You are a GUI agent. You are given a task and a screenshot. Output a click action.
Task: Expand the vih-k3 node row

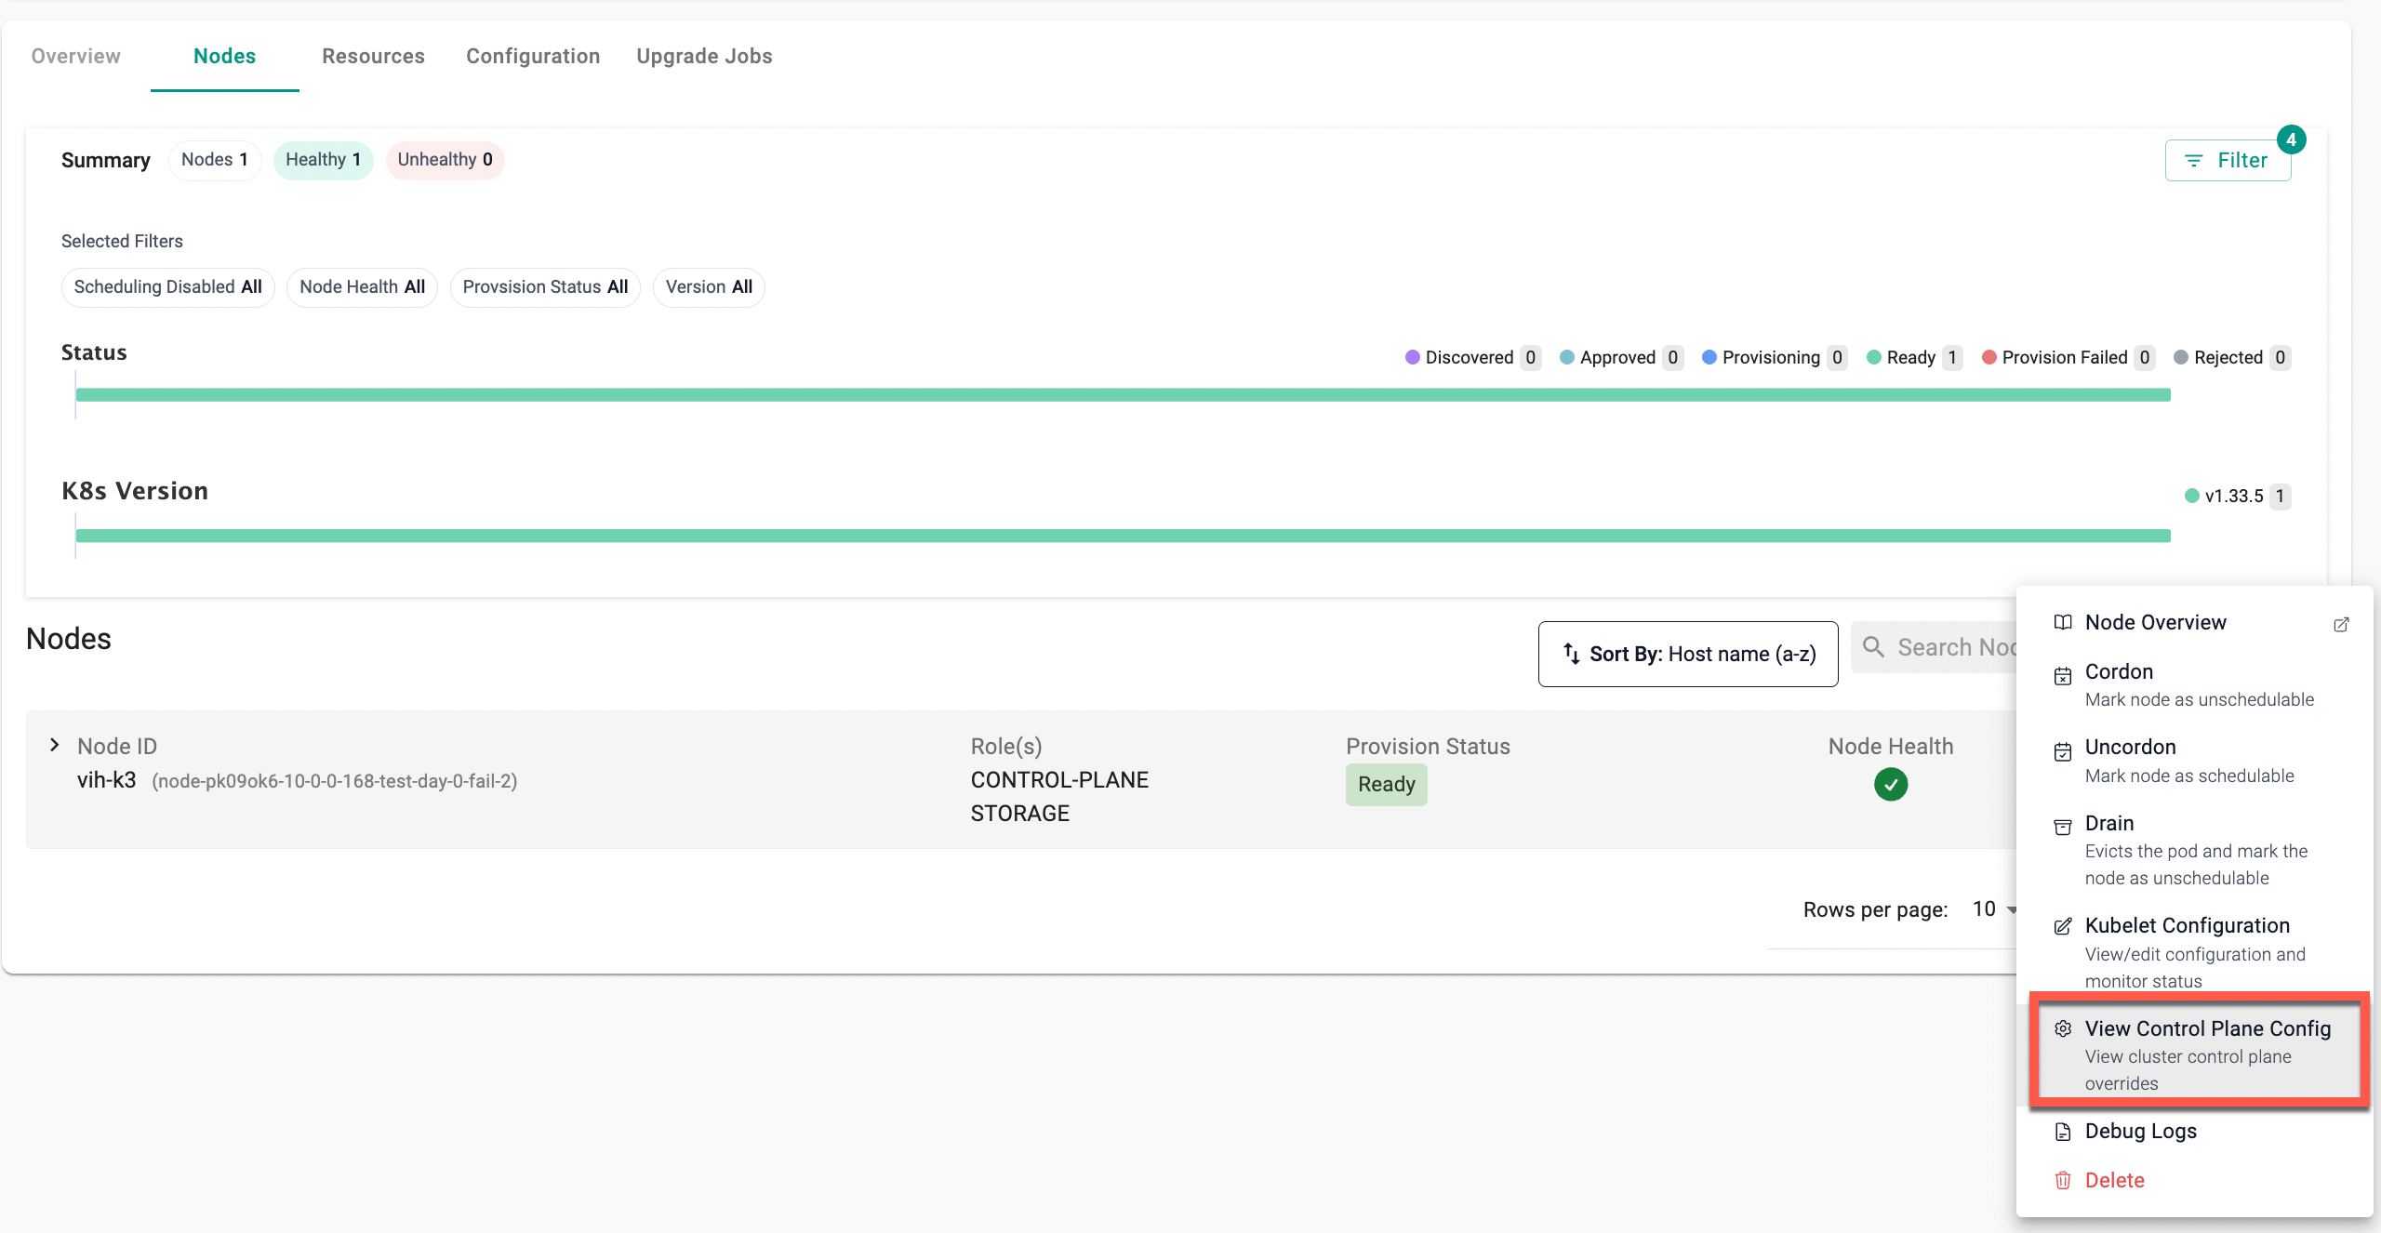(55, 745)
